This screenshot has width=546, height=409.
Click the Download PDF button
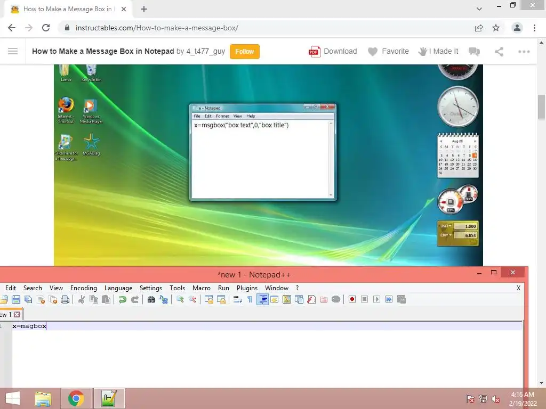click(x=333, y=52)
